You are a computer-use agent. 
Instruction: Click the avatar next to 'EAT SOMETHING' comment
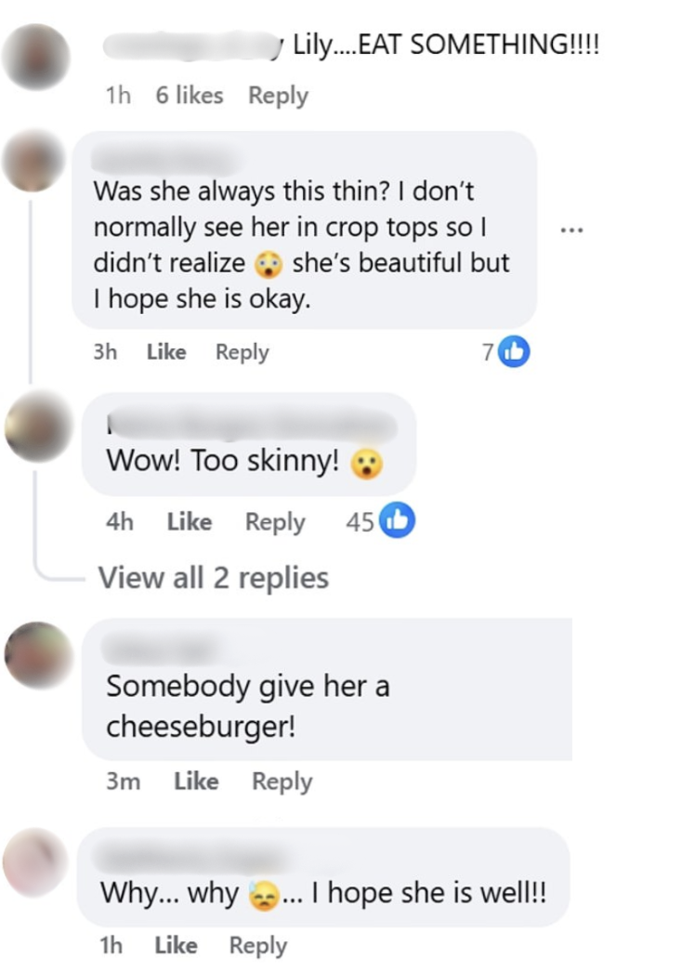pyautogui.click(x=35, y=58)
